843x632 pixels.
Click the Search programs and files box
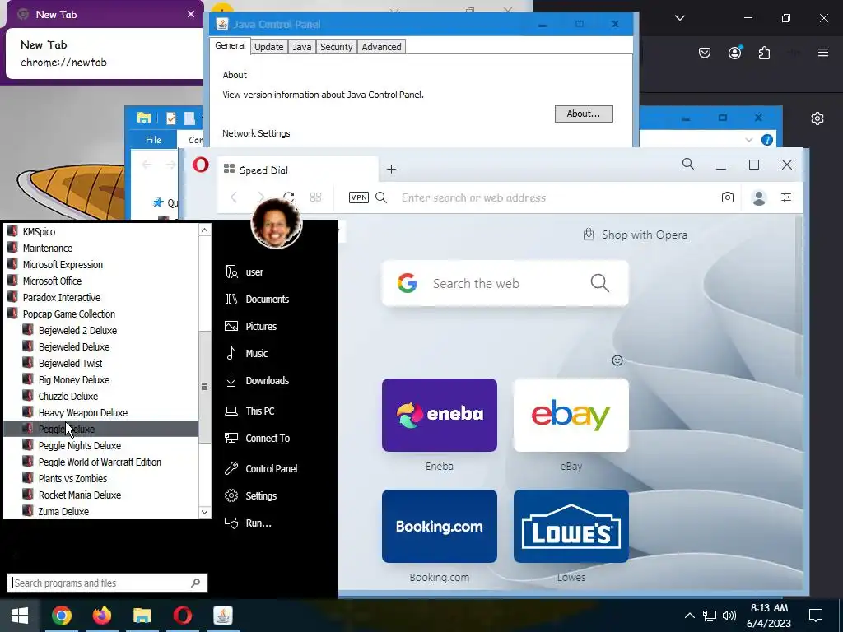[x=107, y=583]
